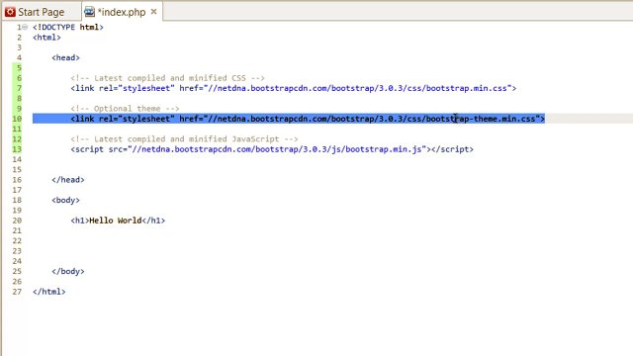The width and height of the screenshot is (633, 356).
Task: Click the closing html tag
Action: (48, 292)
